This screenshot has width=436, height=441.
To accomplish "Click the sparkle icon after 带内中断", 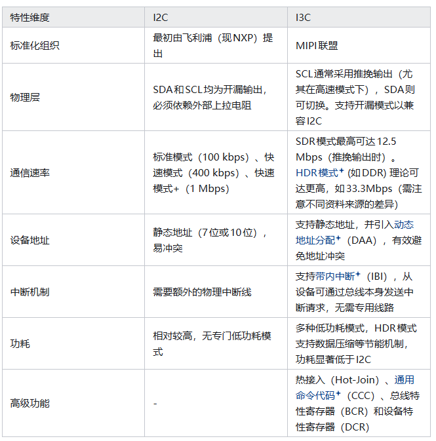I will tap(358, 275).
